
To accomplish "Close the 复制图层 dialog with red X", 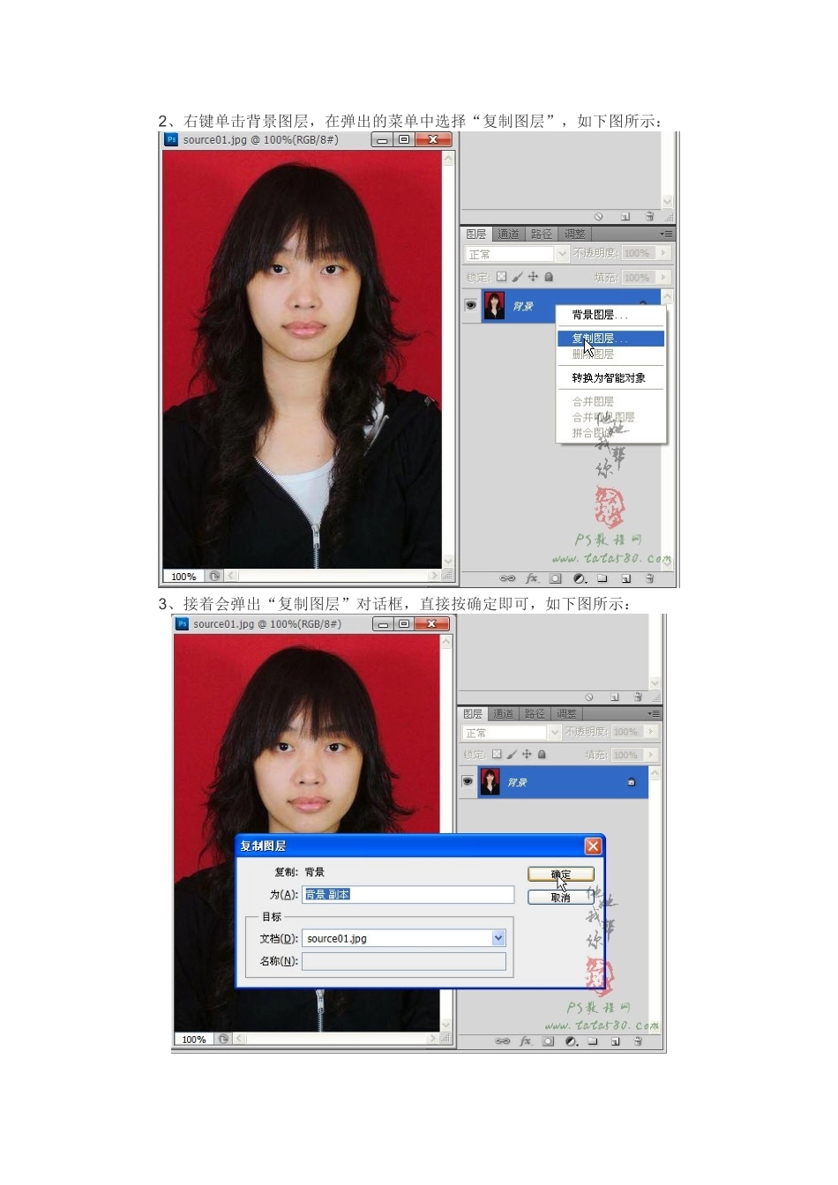I will [593, 846].
